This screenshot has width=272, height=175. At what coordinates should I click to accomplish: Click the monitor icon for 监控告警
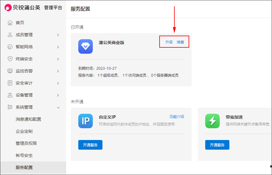coord(10,71)
